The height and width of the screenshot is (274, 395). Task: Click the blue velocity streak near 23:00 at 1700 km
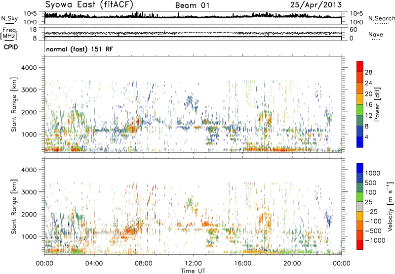tap(328, 219)
